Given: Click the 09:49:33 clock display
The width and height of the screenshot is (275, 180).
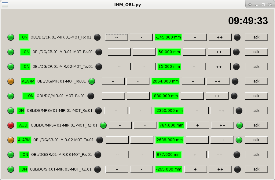Looking at the screenshot, I should [248, 21].
